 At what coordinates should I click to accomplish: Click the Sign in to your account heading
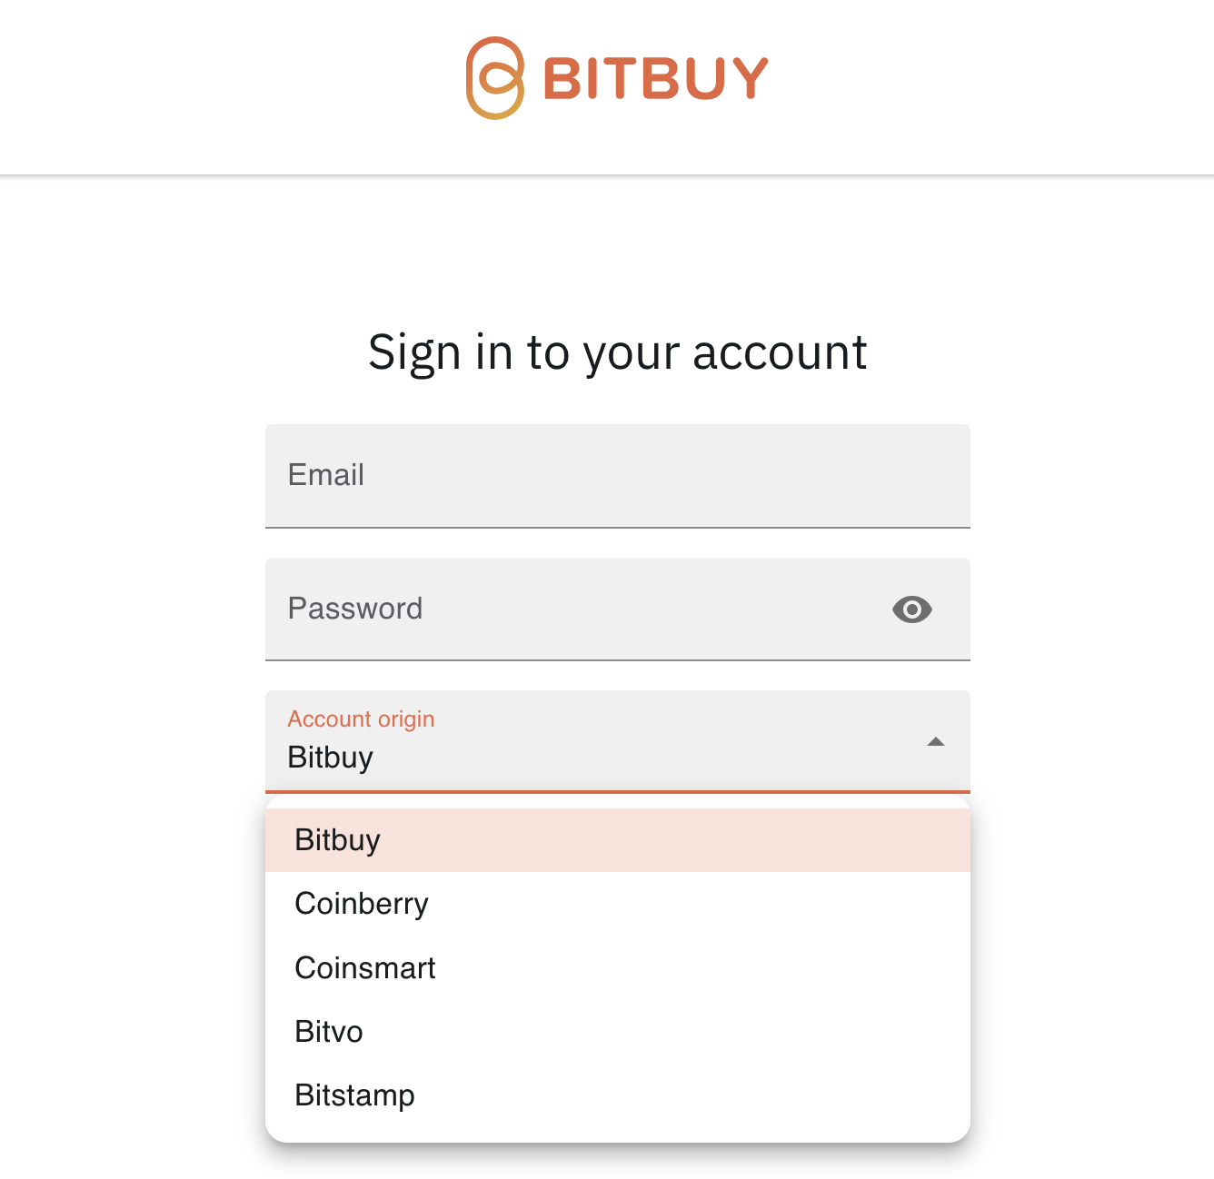[x=618, y=352]
